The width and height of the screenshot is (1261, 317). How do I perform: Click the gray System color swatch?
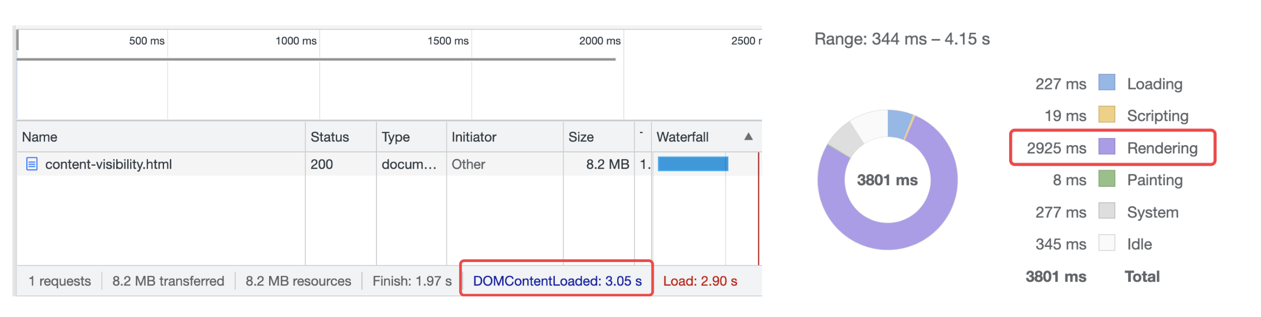pos(1106,211)
